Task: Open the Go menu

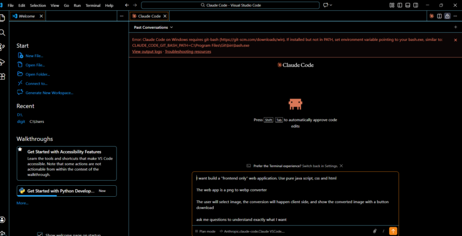Action: coord(66,5)
